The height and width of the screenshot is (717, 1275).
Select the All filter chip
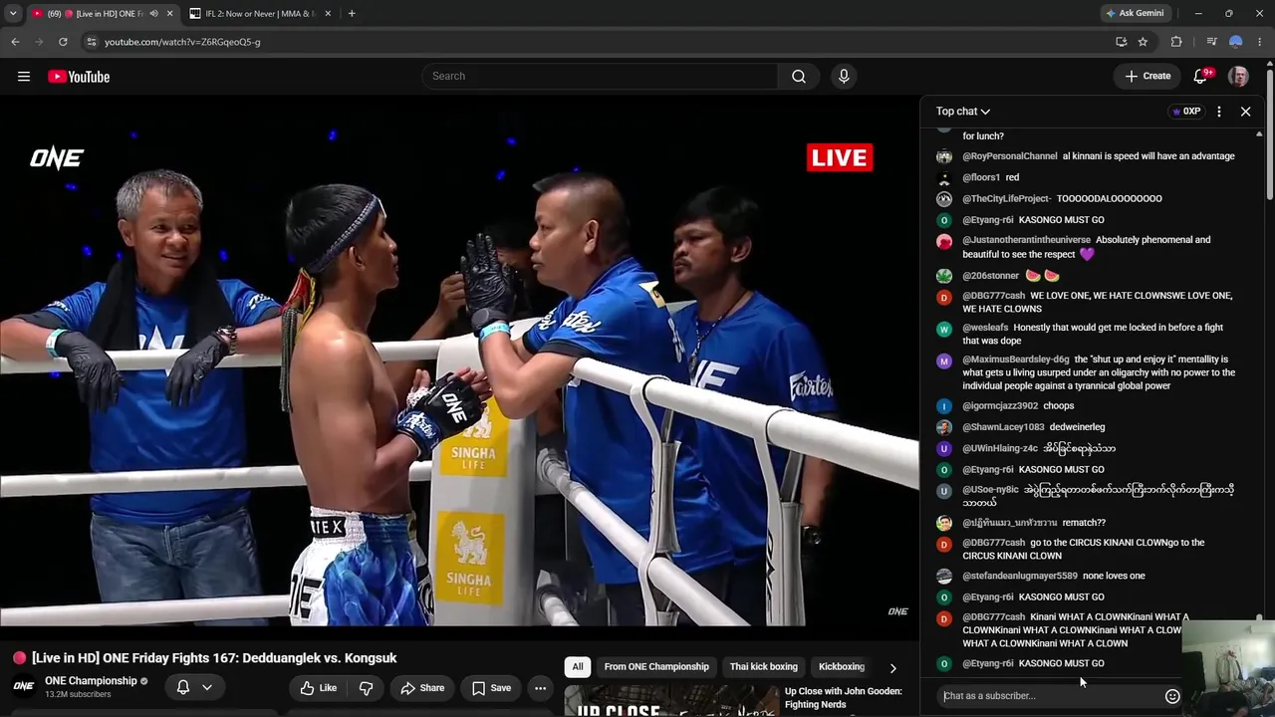577,667
